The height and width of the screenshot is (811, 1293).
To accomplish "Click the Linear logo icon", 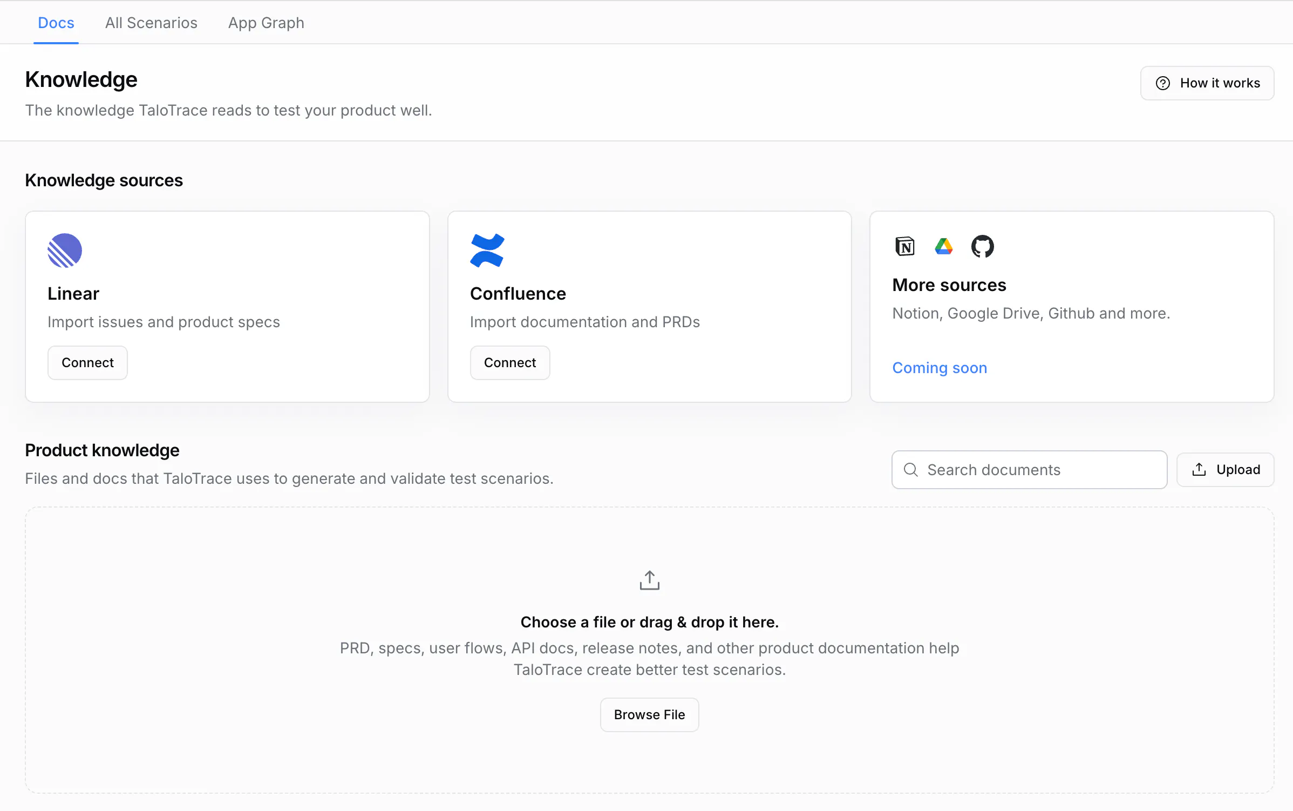I will coord(65,251).
